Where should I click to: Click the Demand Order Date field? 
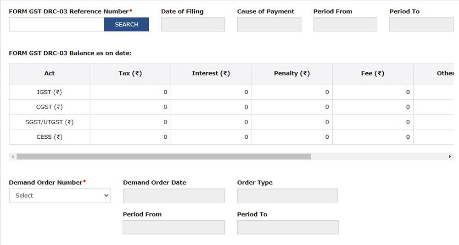click(x=174, y=196)
